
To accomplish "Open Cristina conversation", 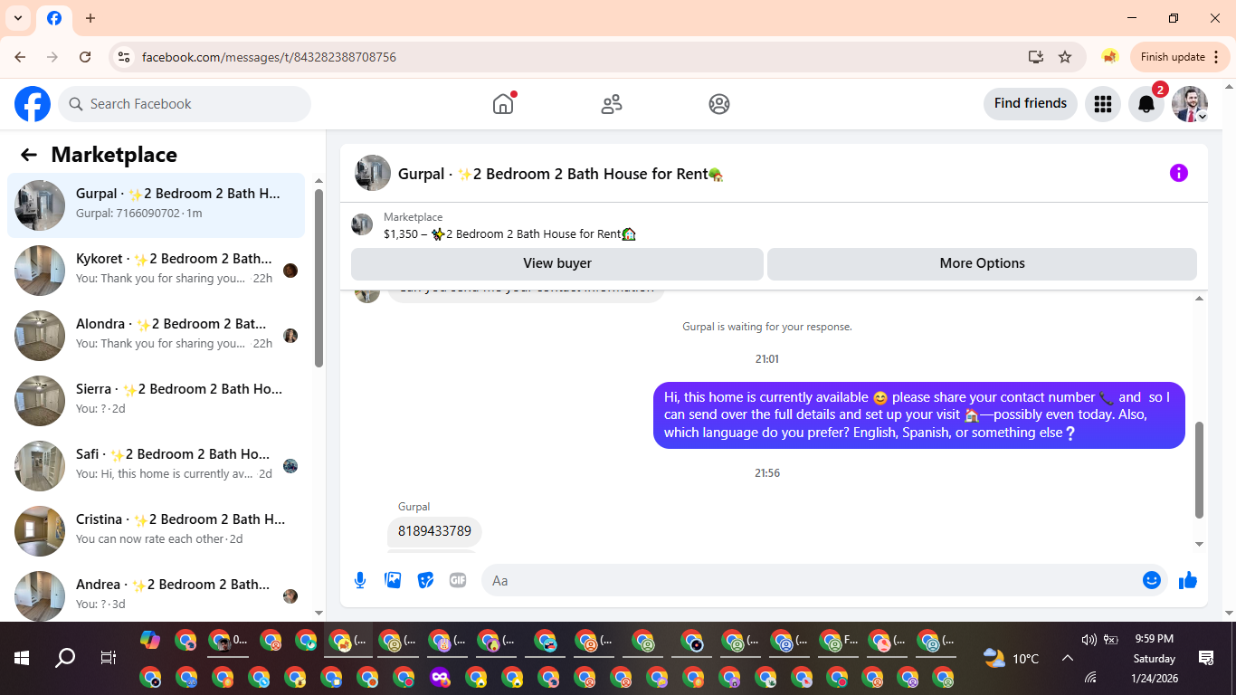I will point(157,531).
